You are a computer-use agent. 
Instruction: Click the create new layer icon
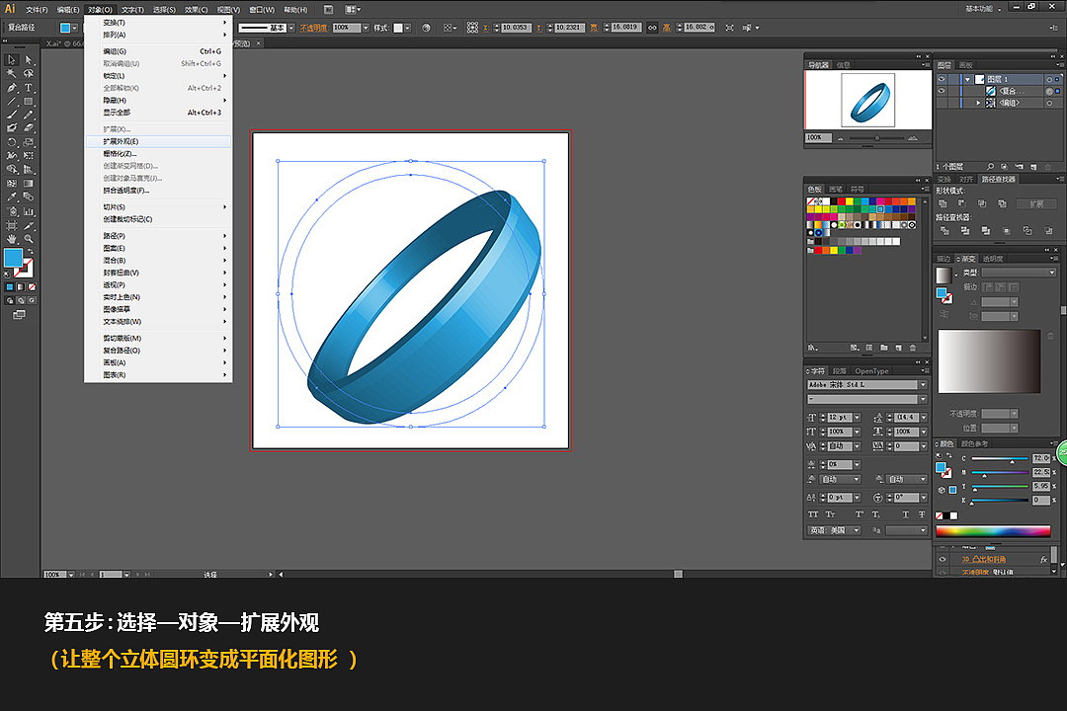1033,167
